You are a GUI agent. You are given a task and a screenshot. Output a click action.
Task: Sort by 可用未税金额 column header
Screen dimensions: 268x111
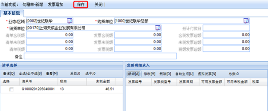(x=237, y=82)
